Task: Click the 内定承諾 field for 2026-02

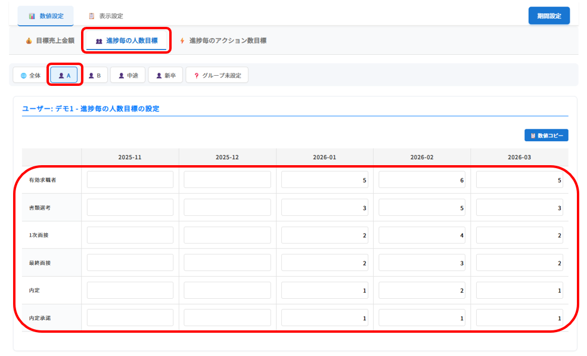Action: click(422, 318)
